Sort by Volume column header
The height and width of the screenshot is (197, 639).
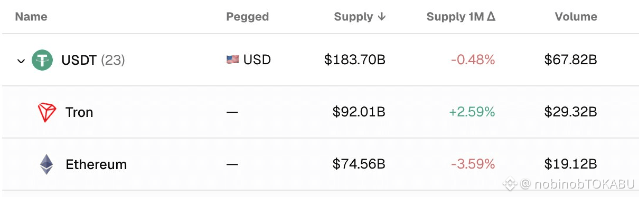pos(576,17)
